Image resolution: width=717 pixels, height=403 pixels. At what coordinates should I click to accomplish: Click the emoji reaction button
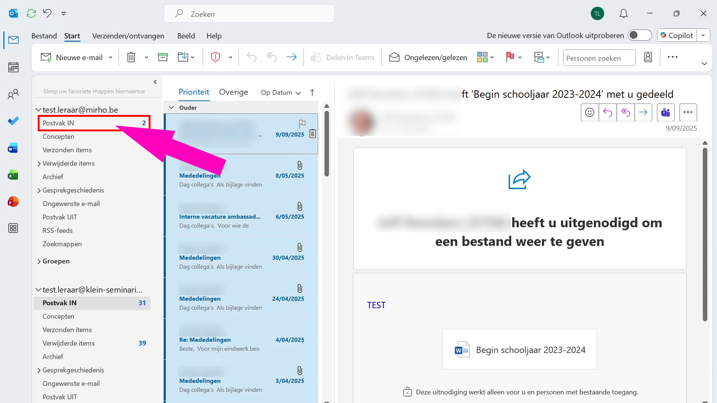coord(590,112)
